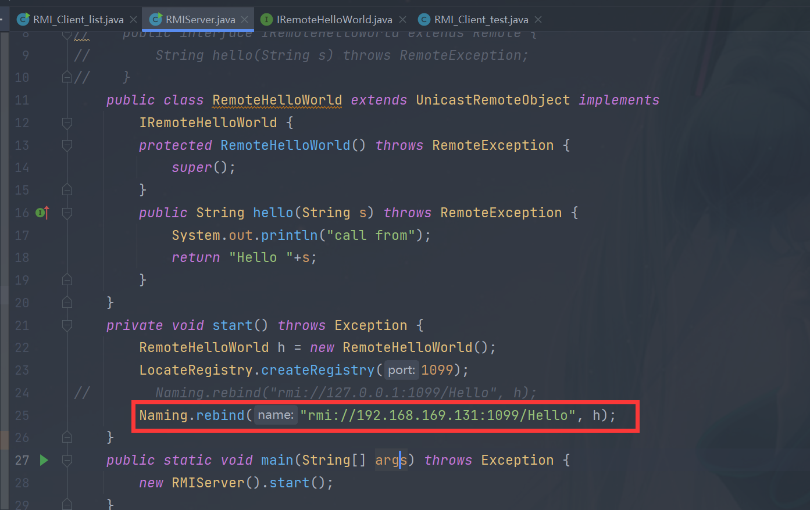Screen dimensions: 810x510
Task: Click RemoteException on line 16
Action: (501, 213)
